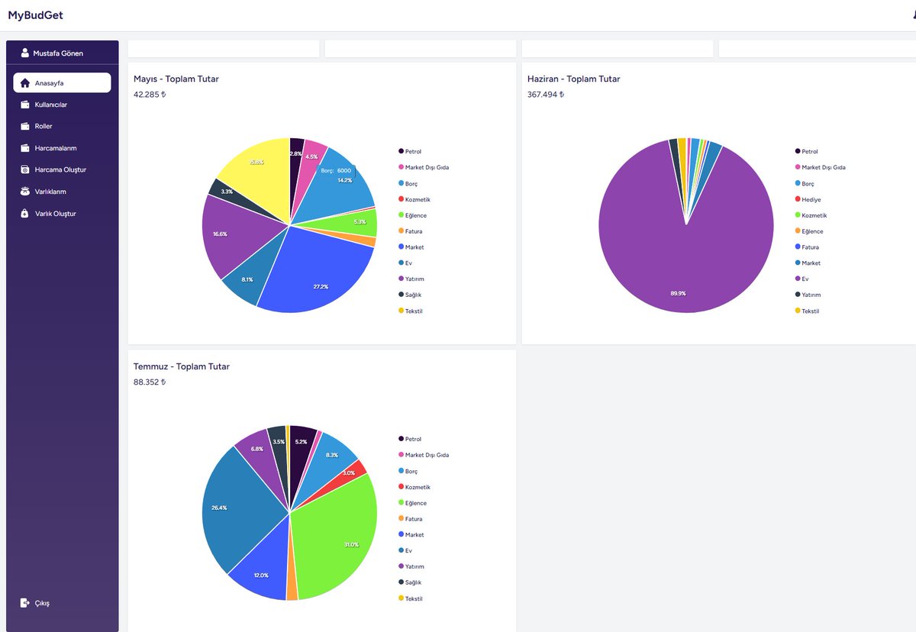Image resolution: width=916 pixels, height=632 pixels.
Task: Click the logout arrow icon
Action: 25,603
